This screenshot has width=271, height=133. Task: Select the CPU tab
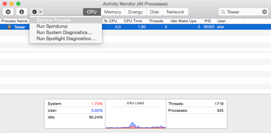[x=92, y=12]
